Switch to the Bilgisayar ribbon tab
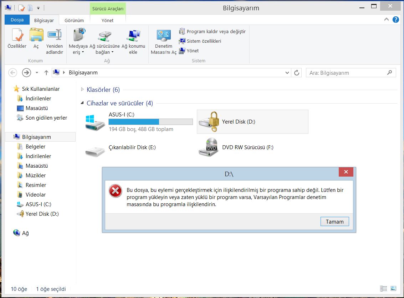This screenshot has width=404, height=298. (x=44, y=20)
